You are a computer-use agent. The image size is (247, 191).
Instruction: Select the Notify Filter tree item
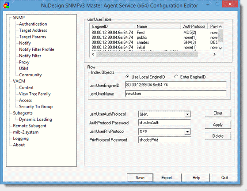pos(30,56)
